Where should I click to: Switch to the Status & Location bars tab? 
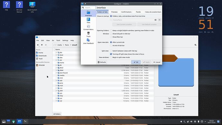153,12
